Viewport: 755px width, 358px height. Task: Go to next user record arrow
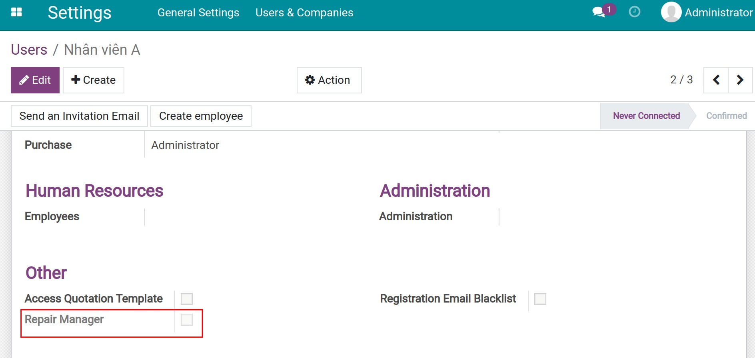[740, 80]
